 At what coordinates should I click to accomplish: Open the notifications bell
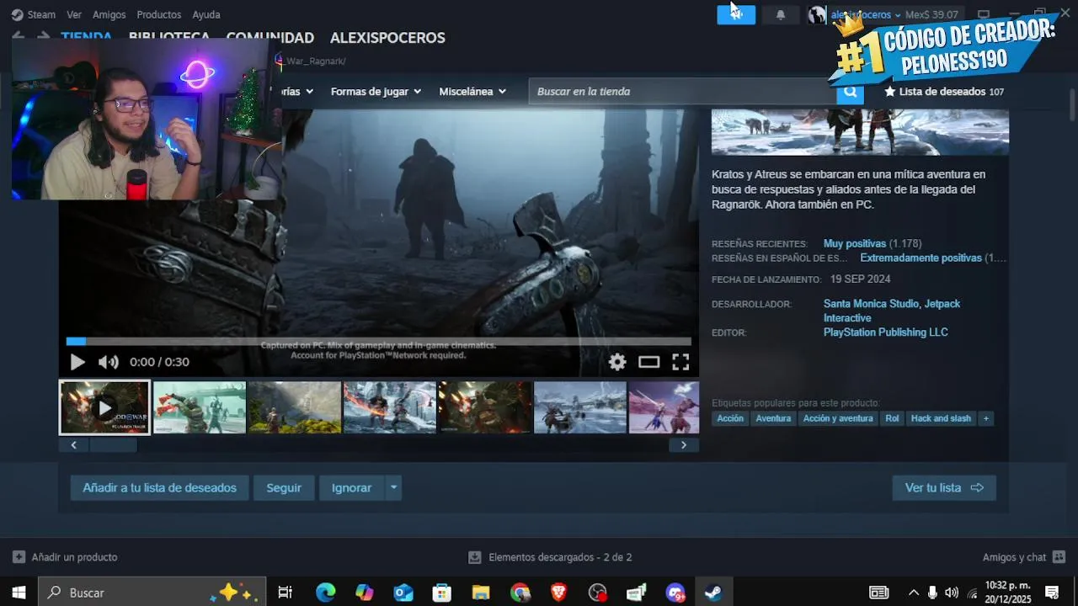(781, 14)
